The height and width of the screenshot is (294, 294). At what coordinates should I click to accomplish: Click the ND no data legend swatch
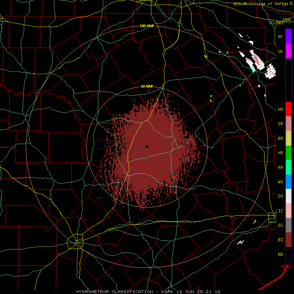point(288,254)
